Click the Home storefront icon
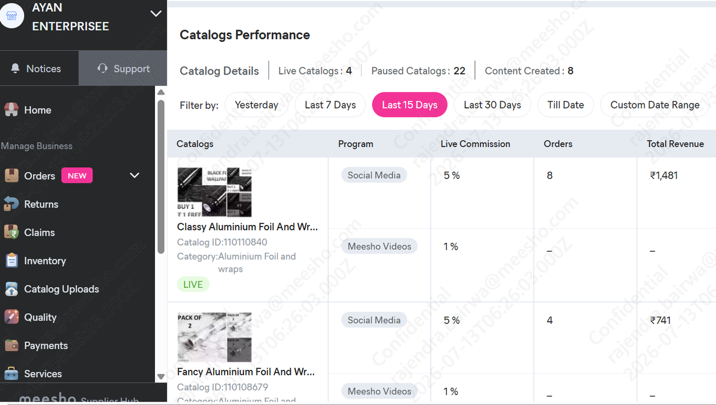Image resolution: width=716 pixels, height=405 pixels. point(11,110)
